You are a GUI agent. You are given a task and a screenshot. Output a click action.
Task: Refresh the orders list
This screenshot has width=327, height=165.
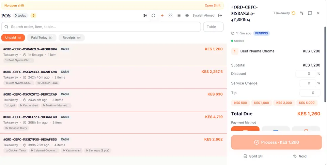coord(154,15)
